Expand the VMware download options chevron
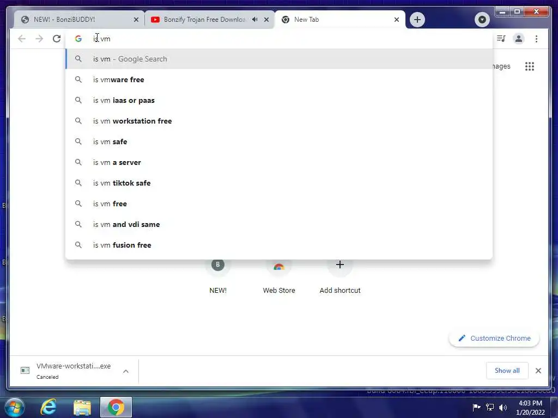This screenshot has height=418, width=558. [x=126, y=371]
